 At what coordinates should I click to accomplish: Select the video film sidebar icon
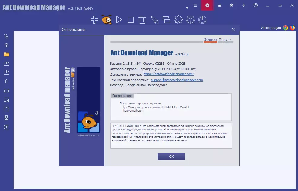(x=6, y=91)
